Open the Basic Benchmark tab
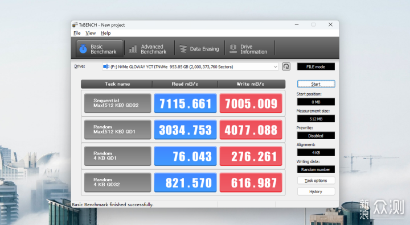 [99, 49]
